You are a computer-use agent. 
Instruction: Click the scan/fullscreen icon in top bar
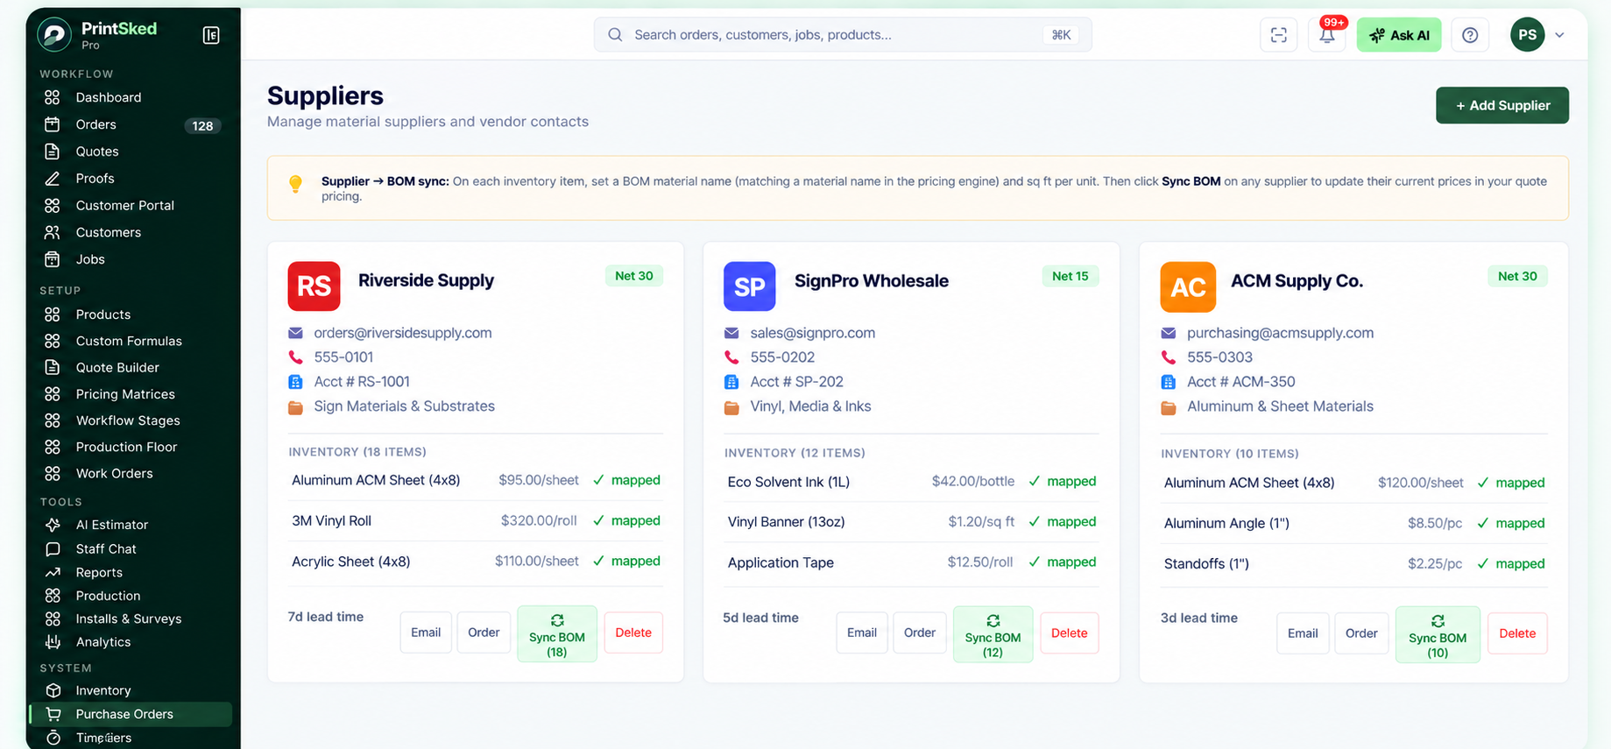point(1279,35)
